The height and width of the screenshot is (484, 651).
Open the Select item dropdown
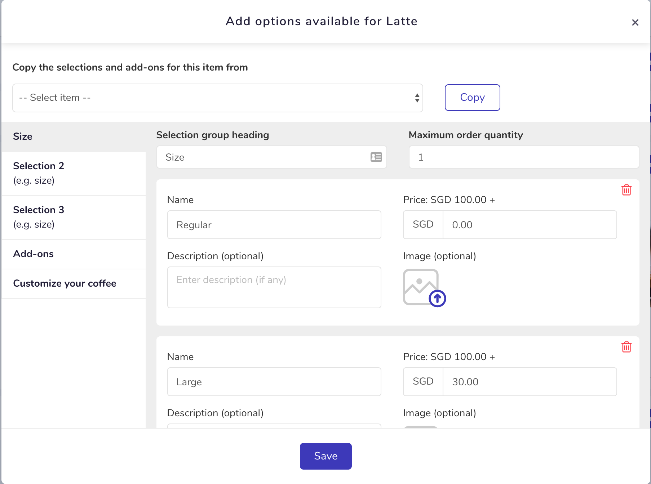[217, 98]
